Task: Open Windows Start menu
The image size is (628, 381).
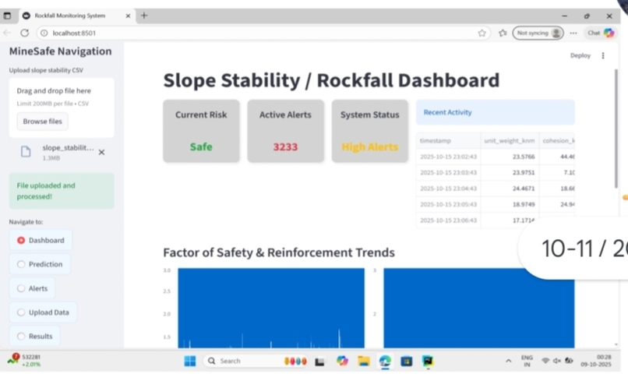Action: pos(190,361)
